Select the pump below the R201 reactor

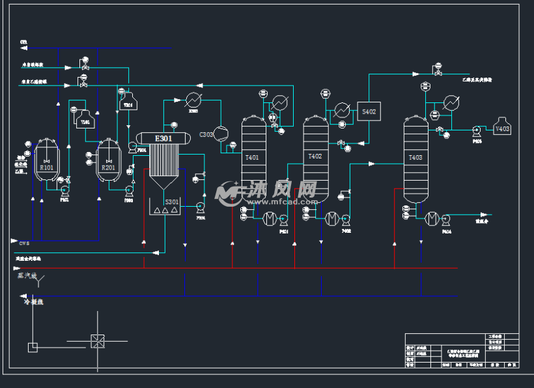(129, 191)
